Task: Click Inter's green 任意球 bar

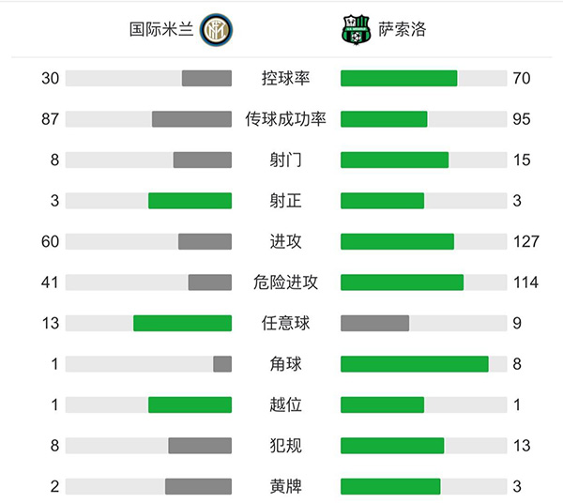Action: click(182, 323)
